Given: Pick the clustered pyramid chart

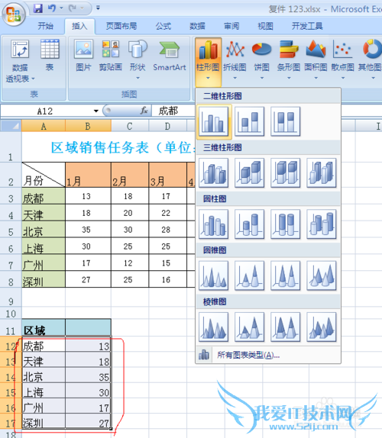Looking at the screenshot, I should click(214, 327).
